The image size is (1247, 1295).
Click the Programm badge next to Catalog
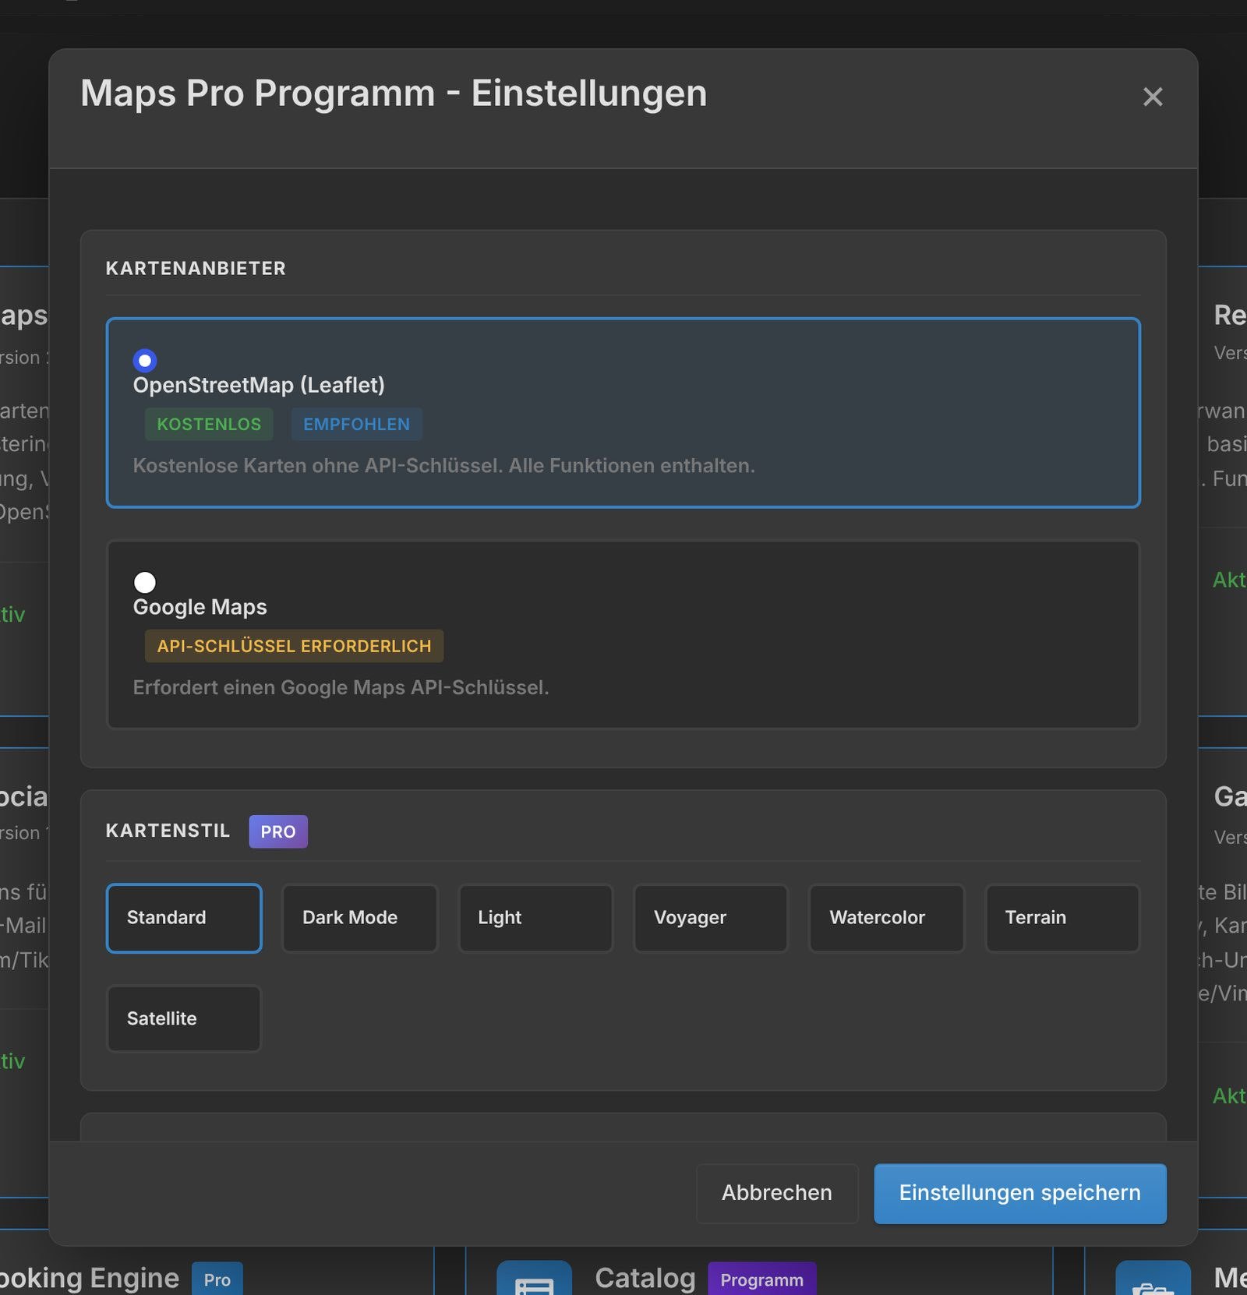pyautogui.click(x=761, y=1280)
